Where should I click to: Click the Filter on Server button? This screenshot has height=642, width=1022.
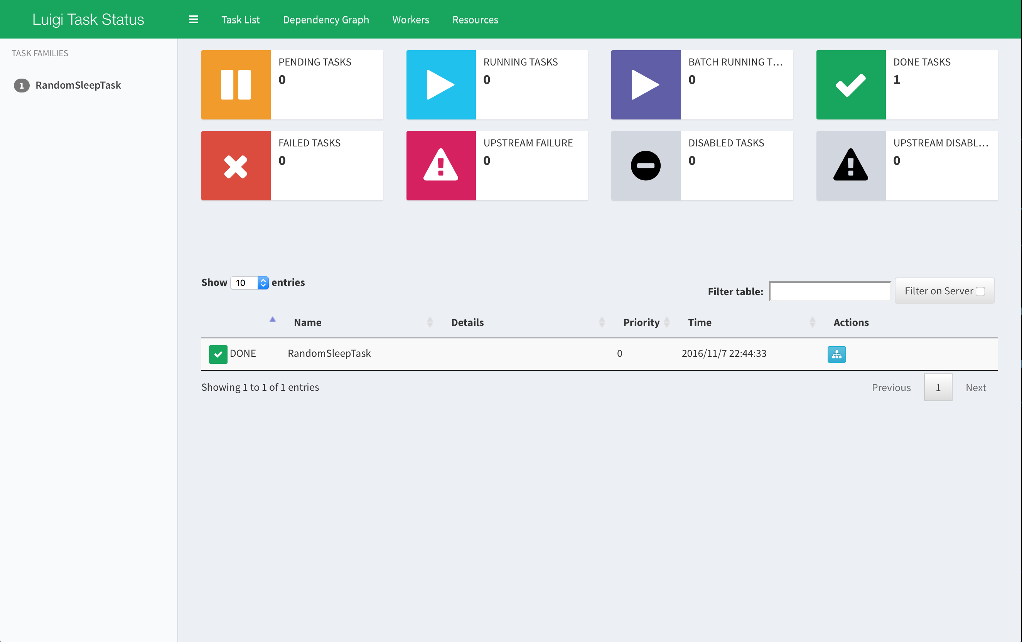pos(944,291)
